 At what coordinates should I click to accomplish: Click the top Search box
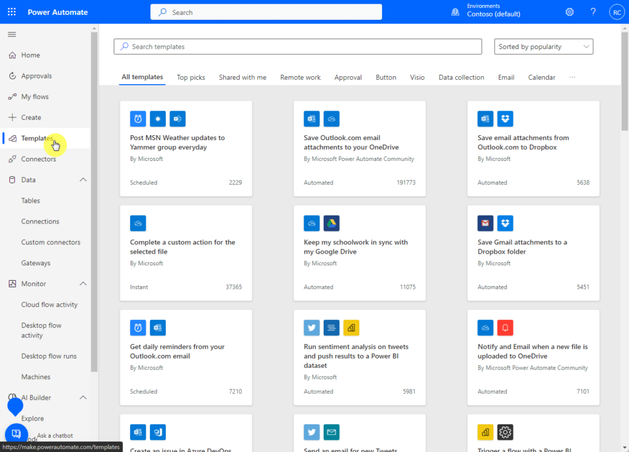coord(266,12)
